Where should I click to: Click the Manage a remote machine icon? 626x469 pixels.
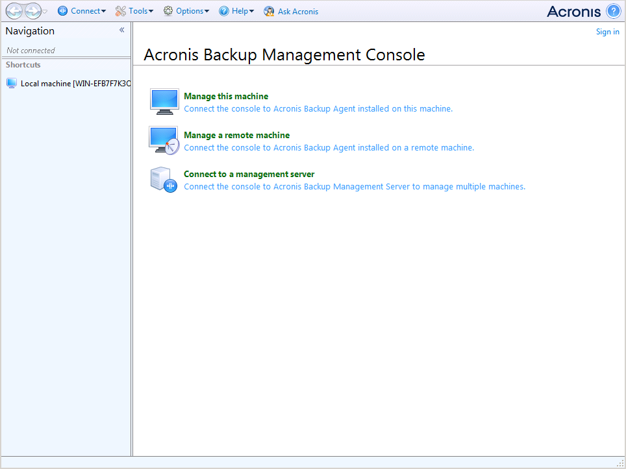pyautogui.click(x=164, y=140)
